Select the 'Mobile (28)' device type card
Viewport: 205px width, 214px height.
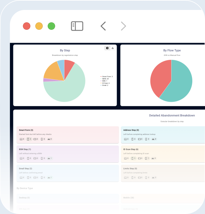[163, 198]
